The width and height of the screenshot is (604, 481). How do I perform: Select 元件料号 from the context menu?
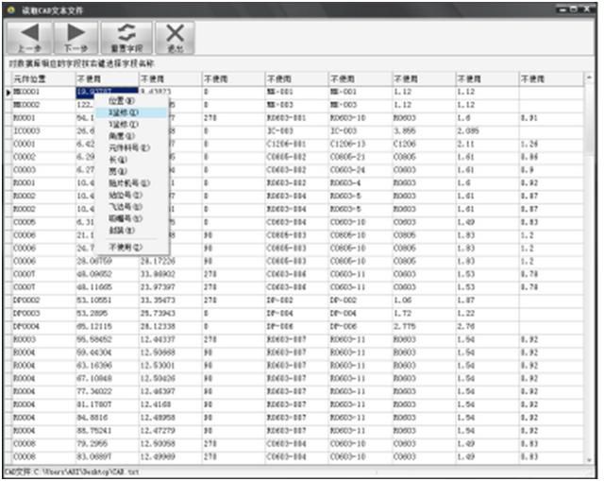[131, 147]
